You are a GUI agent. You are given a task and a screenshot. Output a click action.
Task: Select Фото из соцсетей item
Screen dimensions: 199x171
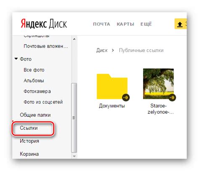point(43,102)
